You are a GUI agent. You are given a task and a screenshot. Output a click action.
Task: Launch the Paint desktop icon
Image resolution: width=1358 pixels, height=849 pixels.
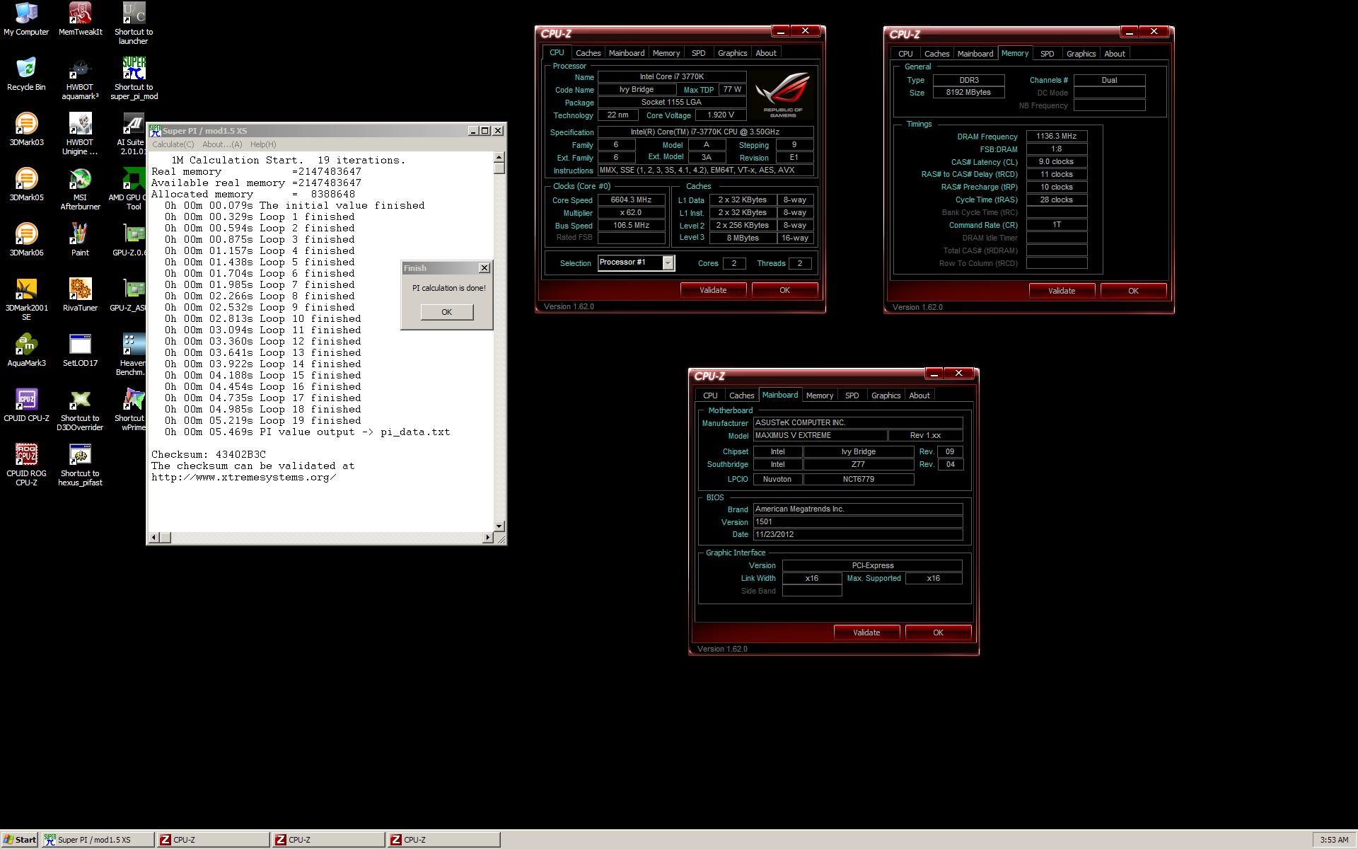80,241
